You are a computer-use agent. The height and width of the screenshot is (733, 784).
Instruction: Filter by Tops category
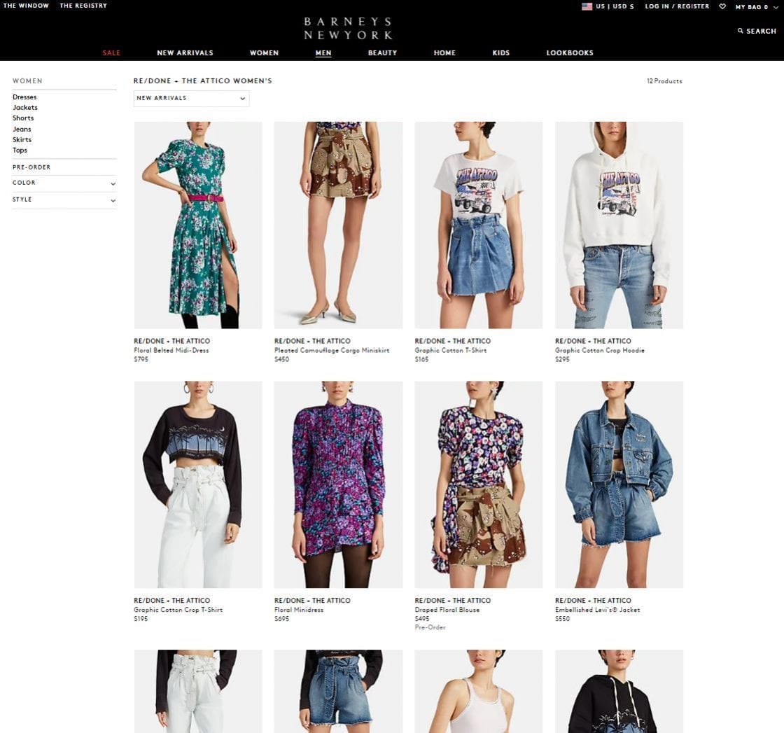coord(20,150)
